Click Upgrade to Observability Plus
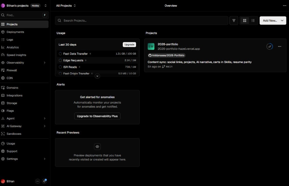289x186 pixels. click(x=97, y=116)
